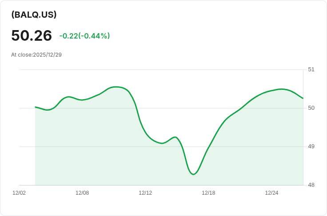Click the highest peak of the price line
Viewport: 327px width, 216px height.
pyautogui.click(x=116, y=87)
